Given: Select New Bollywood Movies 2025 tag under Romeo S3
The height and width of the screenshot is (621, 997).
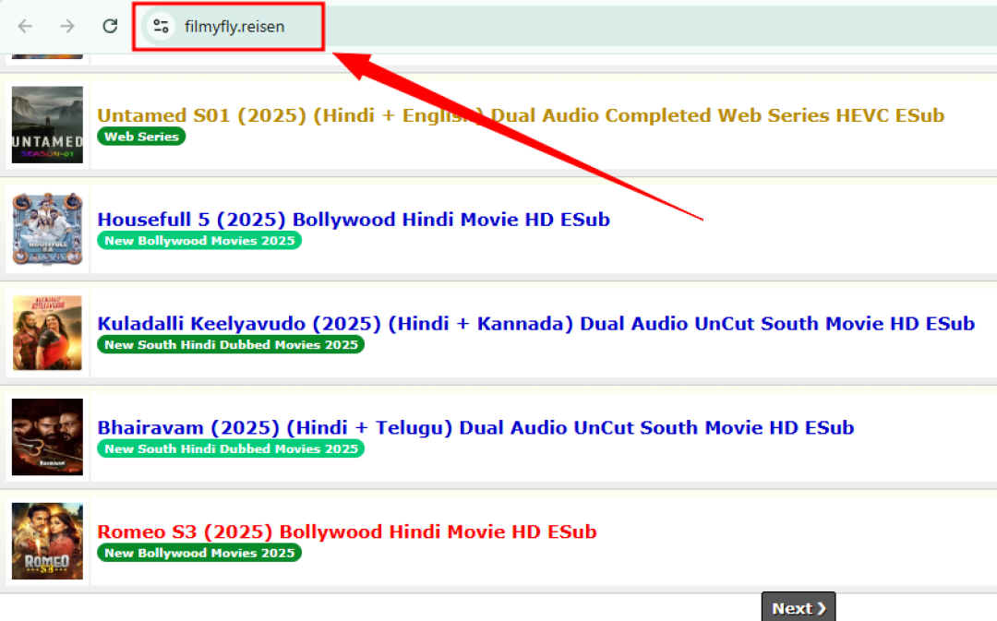Looking at the screenshot, I should [199, 553].
